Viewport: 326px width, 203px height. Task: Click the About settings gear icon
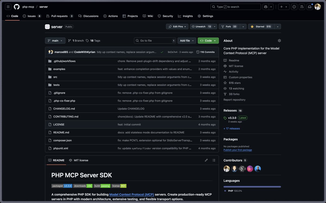[279, 41]
